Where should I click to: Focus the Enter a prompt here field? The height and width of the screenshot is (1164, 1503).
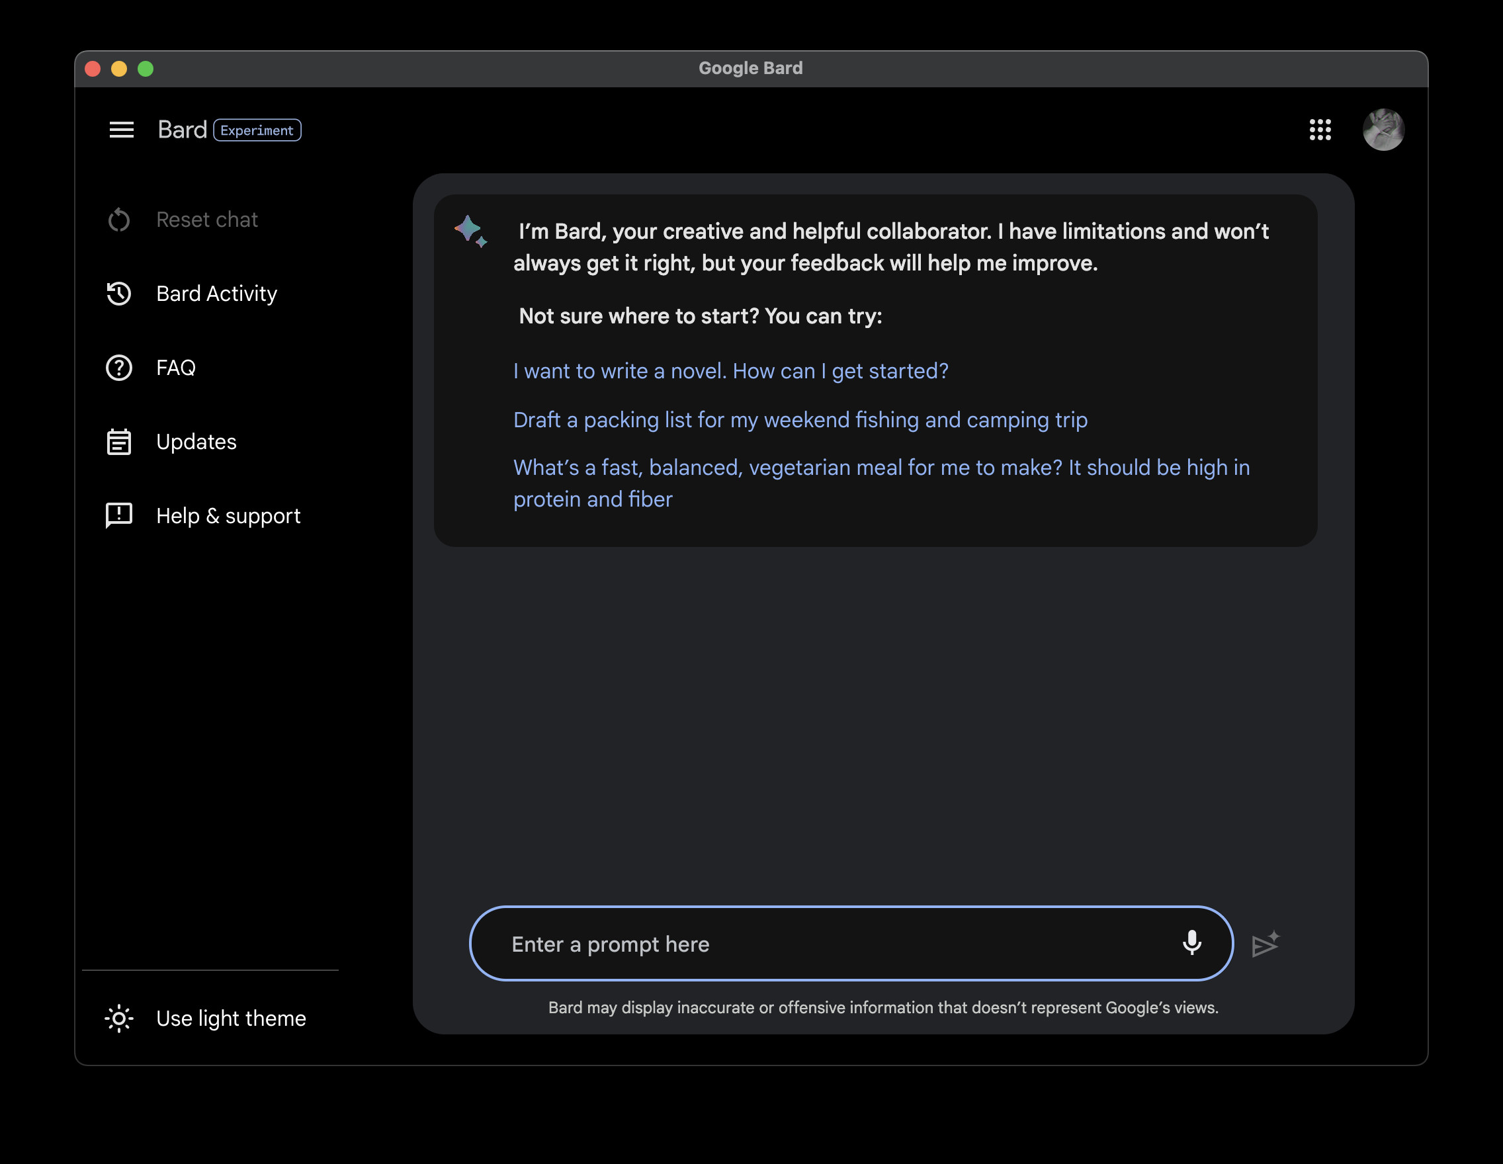click(851, 943)
